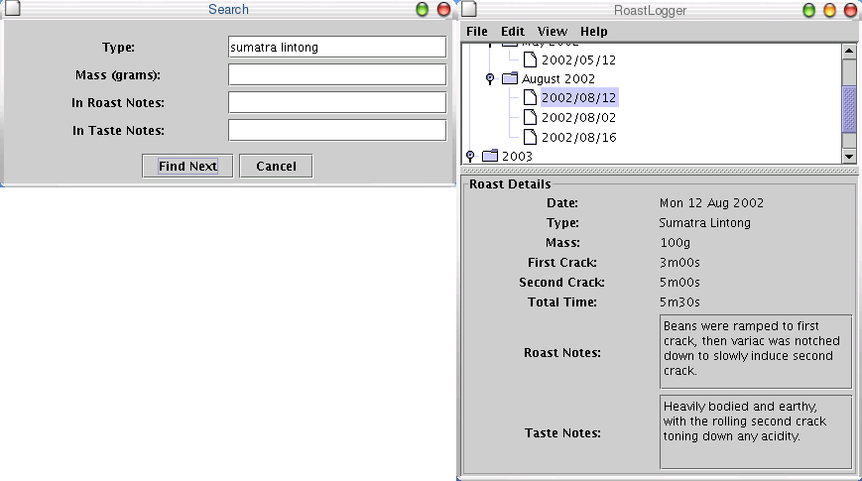Expand the 2003 tree node
Screen dimensions: 862x481
click(x=470, y=156)
